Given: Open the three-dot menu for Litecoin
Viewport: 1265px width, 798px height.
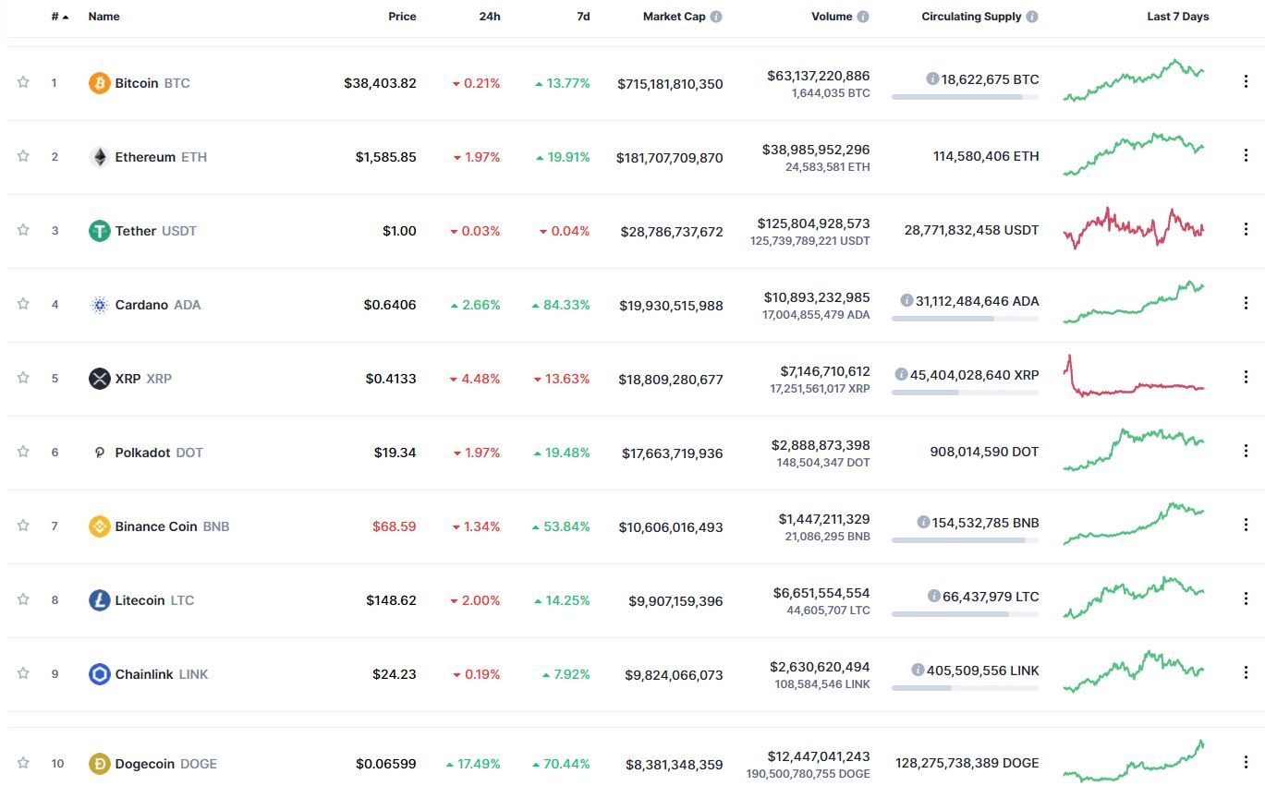Looking at the screenshot, I should click(1246, 599).
